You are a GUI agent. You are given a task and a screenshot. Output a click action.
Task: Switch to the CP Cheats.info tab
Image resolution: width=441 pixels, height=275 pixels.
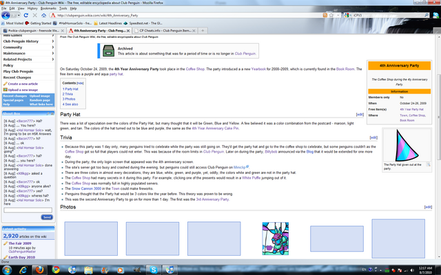165,30
